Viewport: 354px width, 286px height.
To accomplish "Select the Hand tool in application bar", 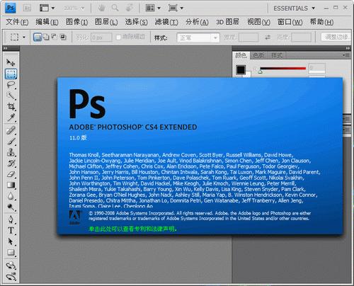I will 101,8.
